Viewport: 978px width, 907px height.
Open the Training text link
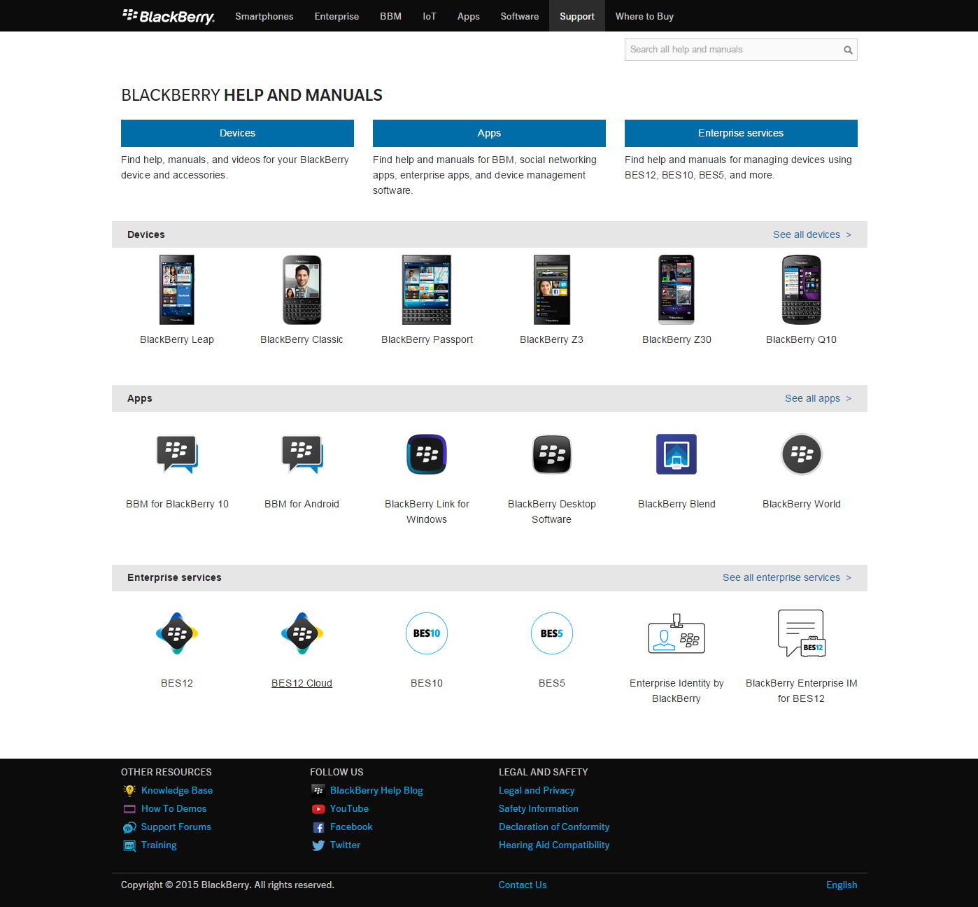(x=159, y=845)
